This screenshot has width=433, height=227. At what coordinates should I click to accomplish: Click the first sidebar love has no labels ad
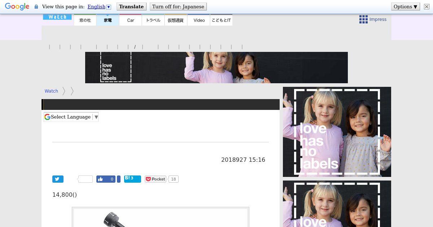337,132
